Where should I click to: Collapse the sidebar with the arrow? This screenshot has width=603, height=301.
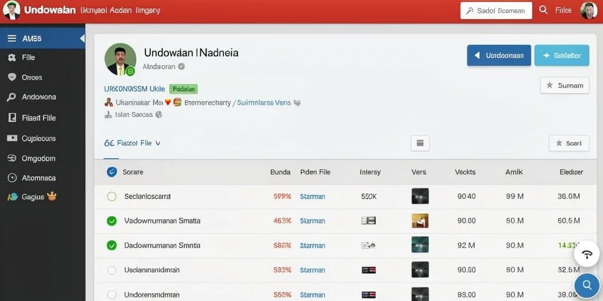(82, 38)
